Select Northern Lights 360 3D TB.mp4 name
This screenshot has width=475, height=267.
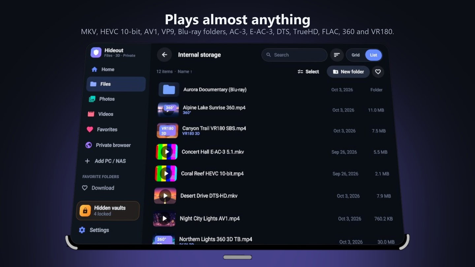tap(216, 239)
